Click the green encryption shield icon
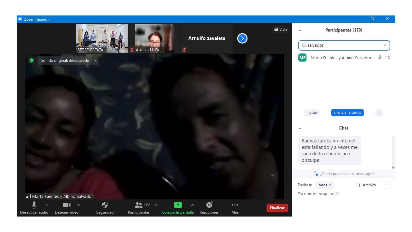This screenshot has height=232, width=412. click(x=31, y=60)
